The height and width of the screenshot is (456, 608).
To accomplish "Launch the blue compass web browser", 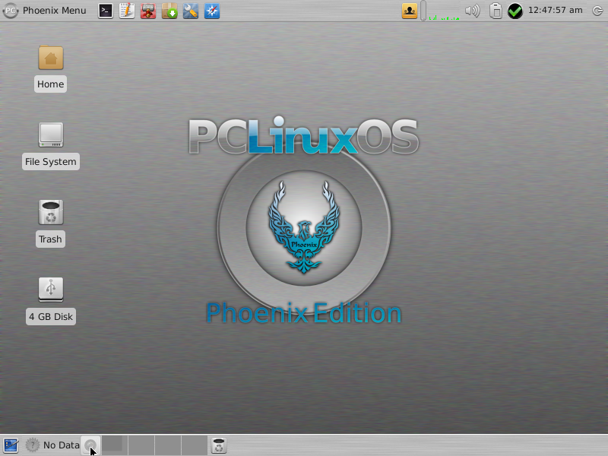I will [x=212, y=11].
